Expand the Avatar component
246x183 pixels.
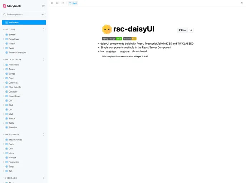24,69
